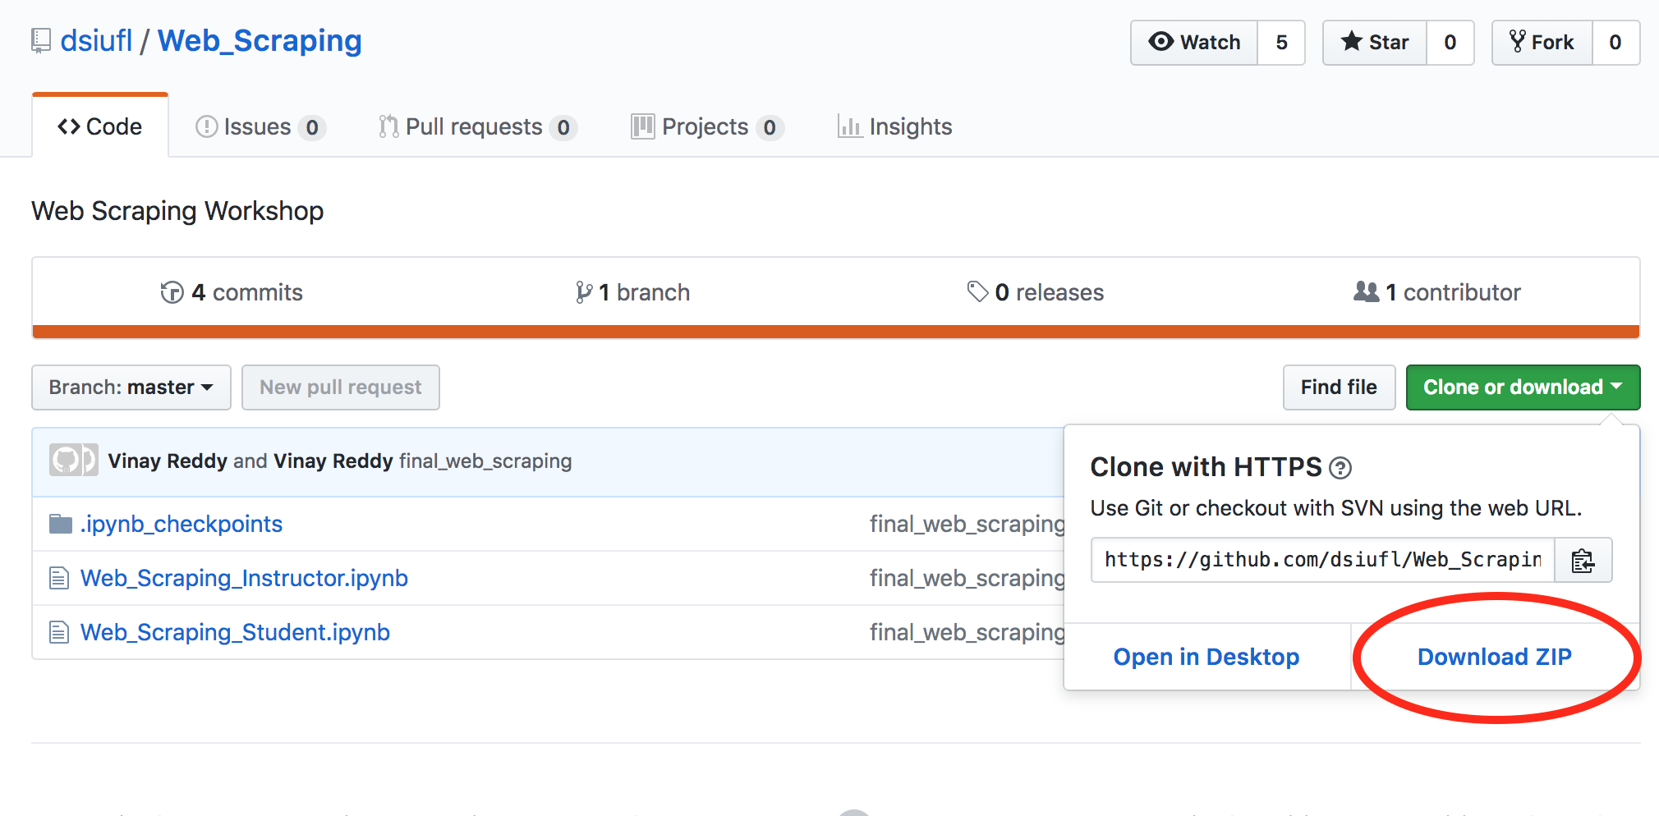The image size is (1659, 816).
Task: View the 0 releases page
Action: pos(1036,292)
